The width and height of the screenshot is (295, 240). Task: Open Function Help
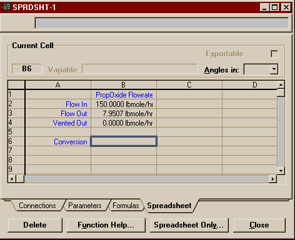point(106,225)
